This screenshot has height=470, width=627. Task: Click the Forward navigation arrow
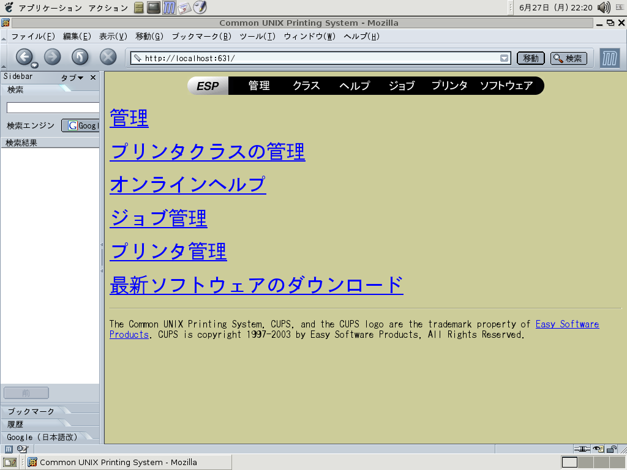point(53,57)
